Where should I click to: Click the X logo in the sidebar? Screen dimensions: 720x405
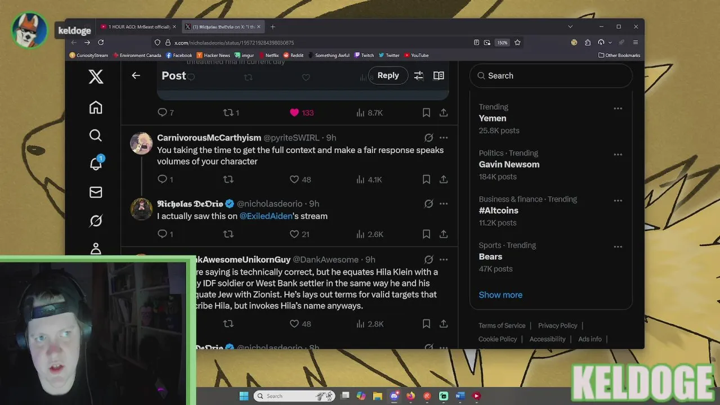coord(96,76)
